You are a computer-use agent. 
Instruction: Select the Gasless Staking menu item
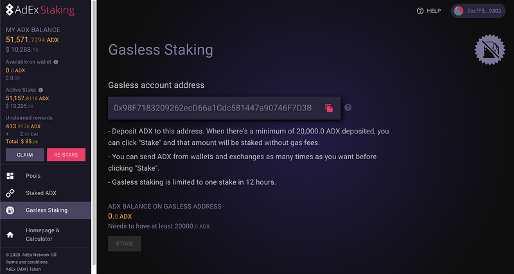pyautogui.click(x=48, y=210)
